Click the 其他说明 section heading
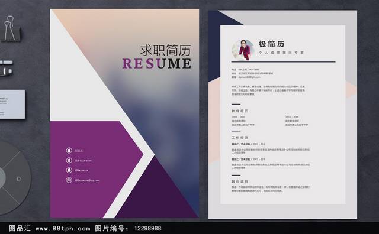This screenshot has width=379, height=234. point(240,181)
